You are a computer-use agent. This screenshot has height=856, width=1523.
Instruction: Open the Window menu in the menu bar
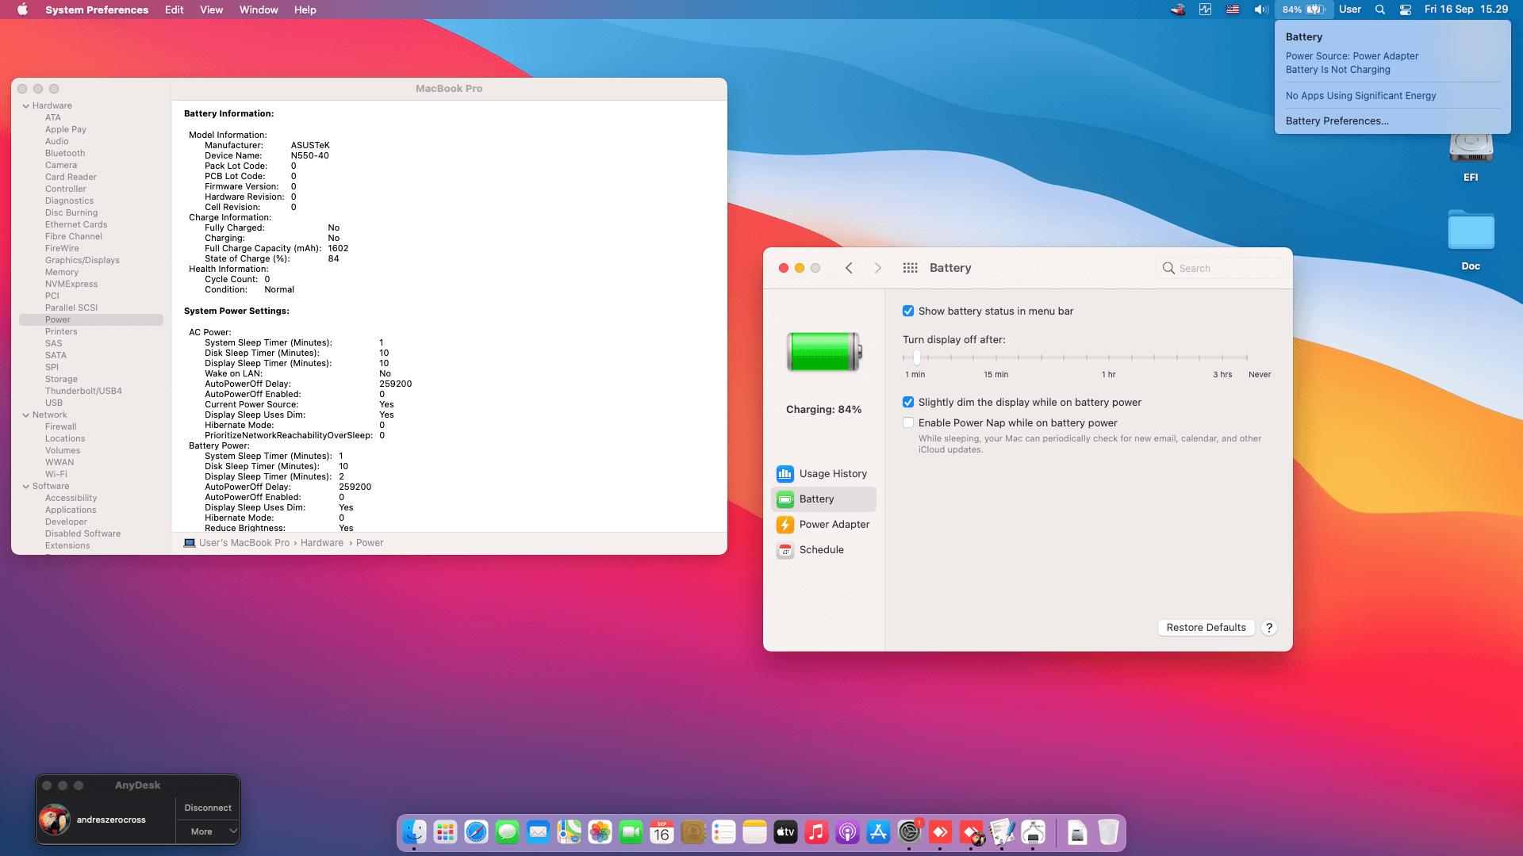[x=258, y=10]
